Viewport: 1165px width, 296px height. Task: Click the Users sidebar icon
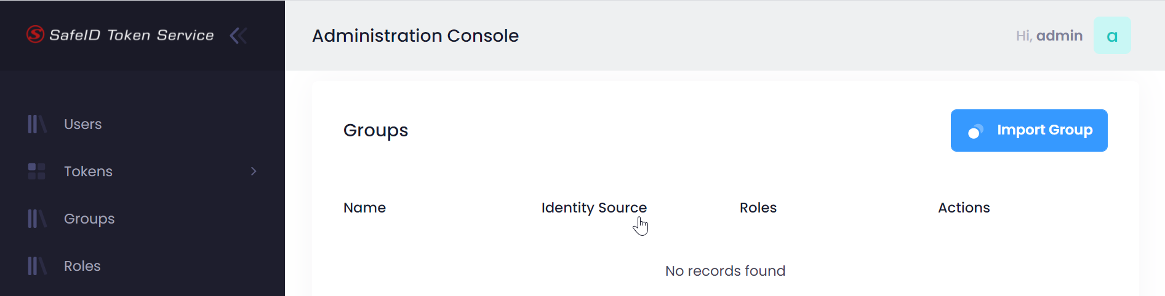coord(36,124)
